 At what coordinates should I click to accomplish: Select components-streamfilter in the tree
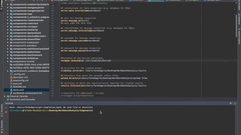click(x=27, y=39)
